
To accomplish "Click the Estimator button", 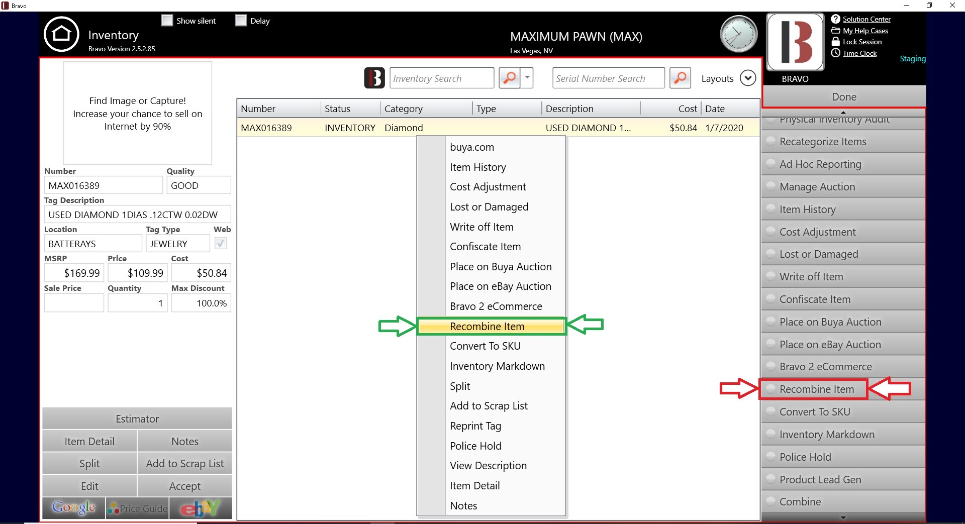I will (137, 418).
